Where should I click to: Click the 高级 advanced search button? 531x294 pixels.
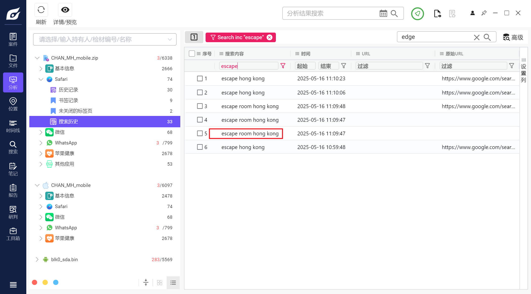(513, 37)
